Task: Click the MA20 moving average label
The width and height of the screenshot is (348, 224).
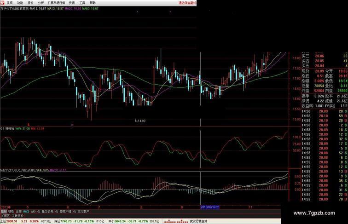Action: 73,8
